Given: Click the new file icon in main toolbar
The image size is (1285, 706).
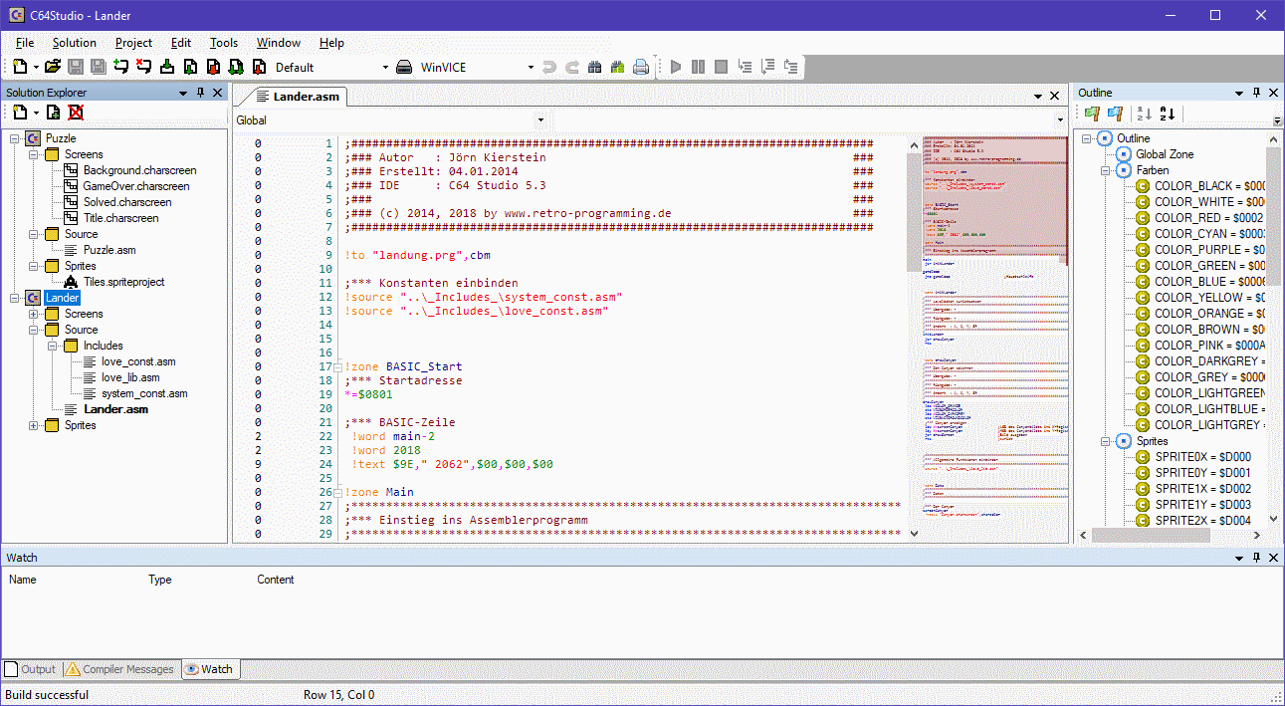Looking at the screenshot, I should pos(20,67).
